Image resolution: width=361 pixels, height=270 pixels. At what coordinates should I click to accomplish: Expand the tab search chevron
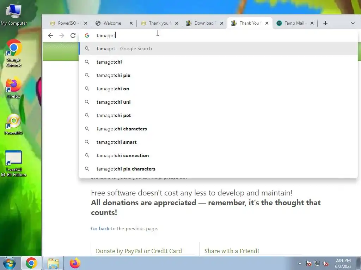tap(353, 23)
